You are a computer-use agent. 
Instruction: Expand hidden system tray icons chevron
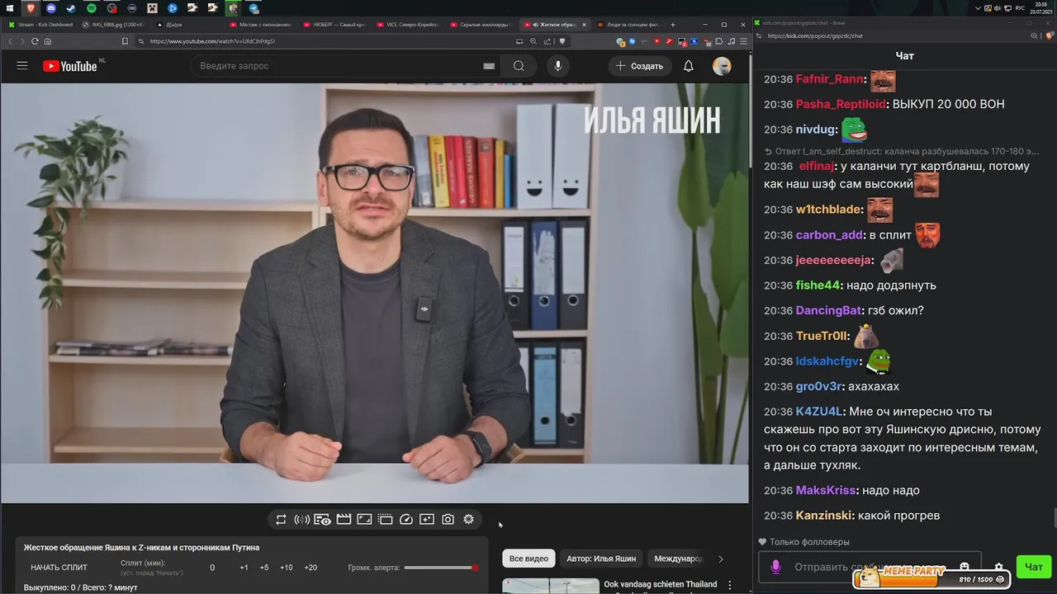click(x=979, y=8)
